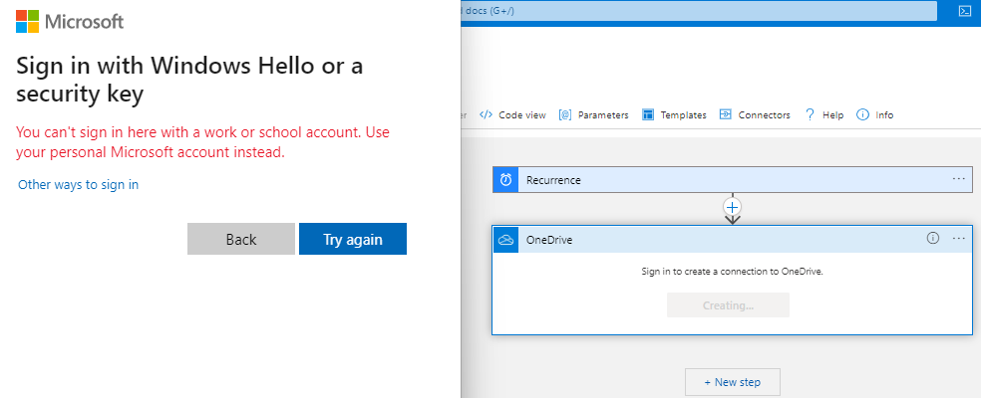Open the OneDrive step ellipsis menu
The height and width of the screenshot is (398, 981).
tap(958, 238)
